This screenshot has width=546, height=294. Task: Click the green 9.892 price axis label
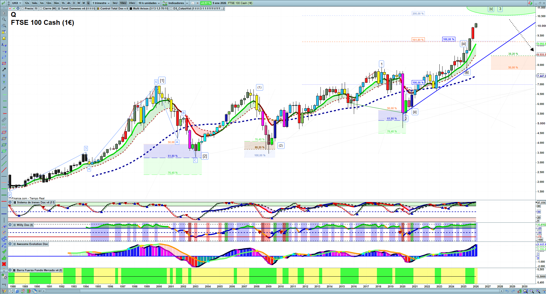(x=541, y=44)
